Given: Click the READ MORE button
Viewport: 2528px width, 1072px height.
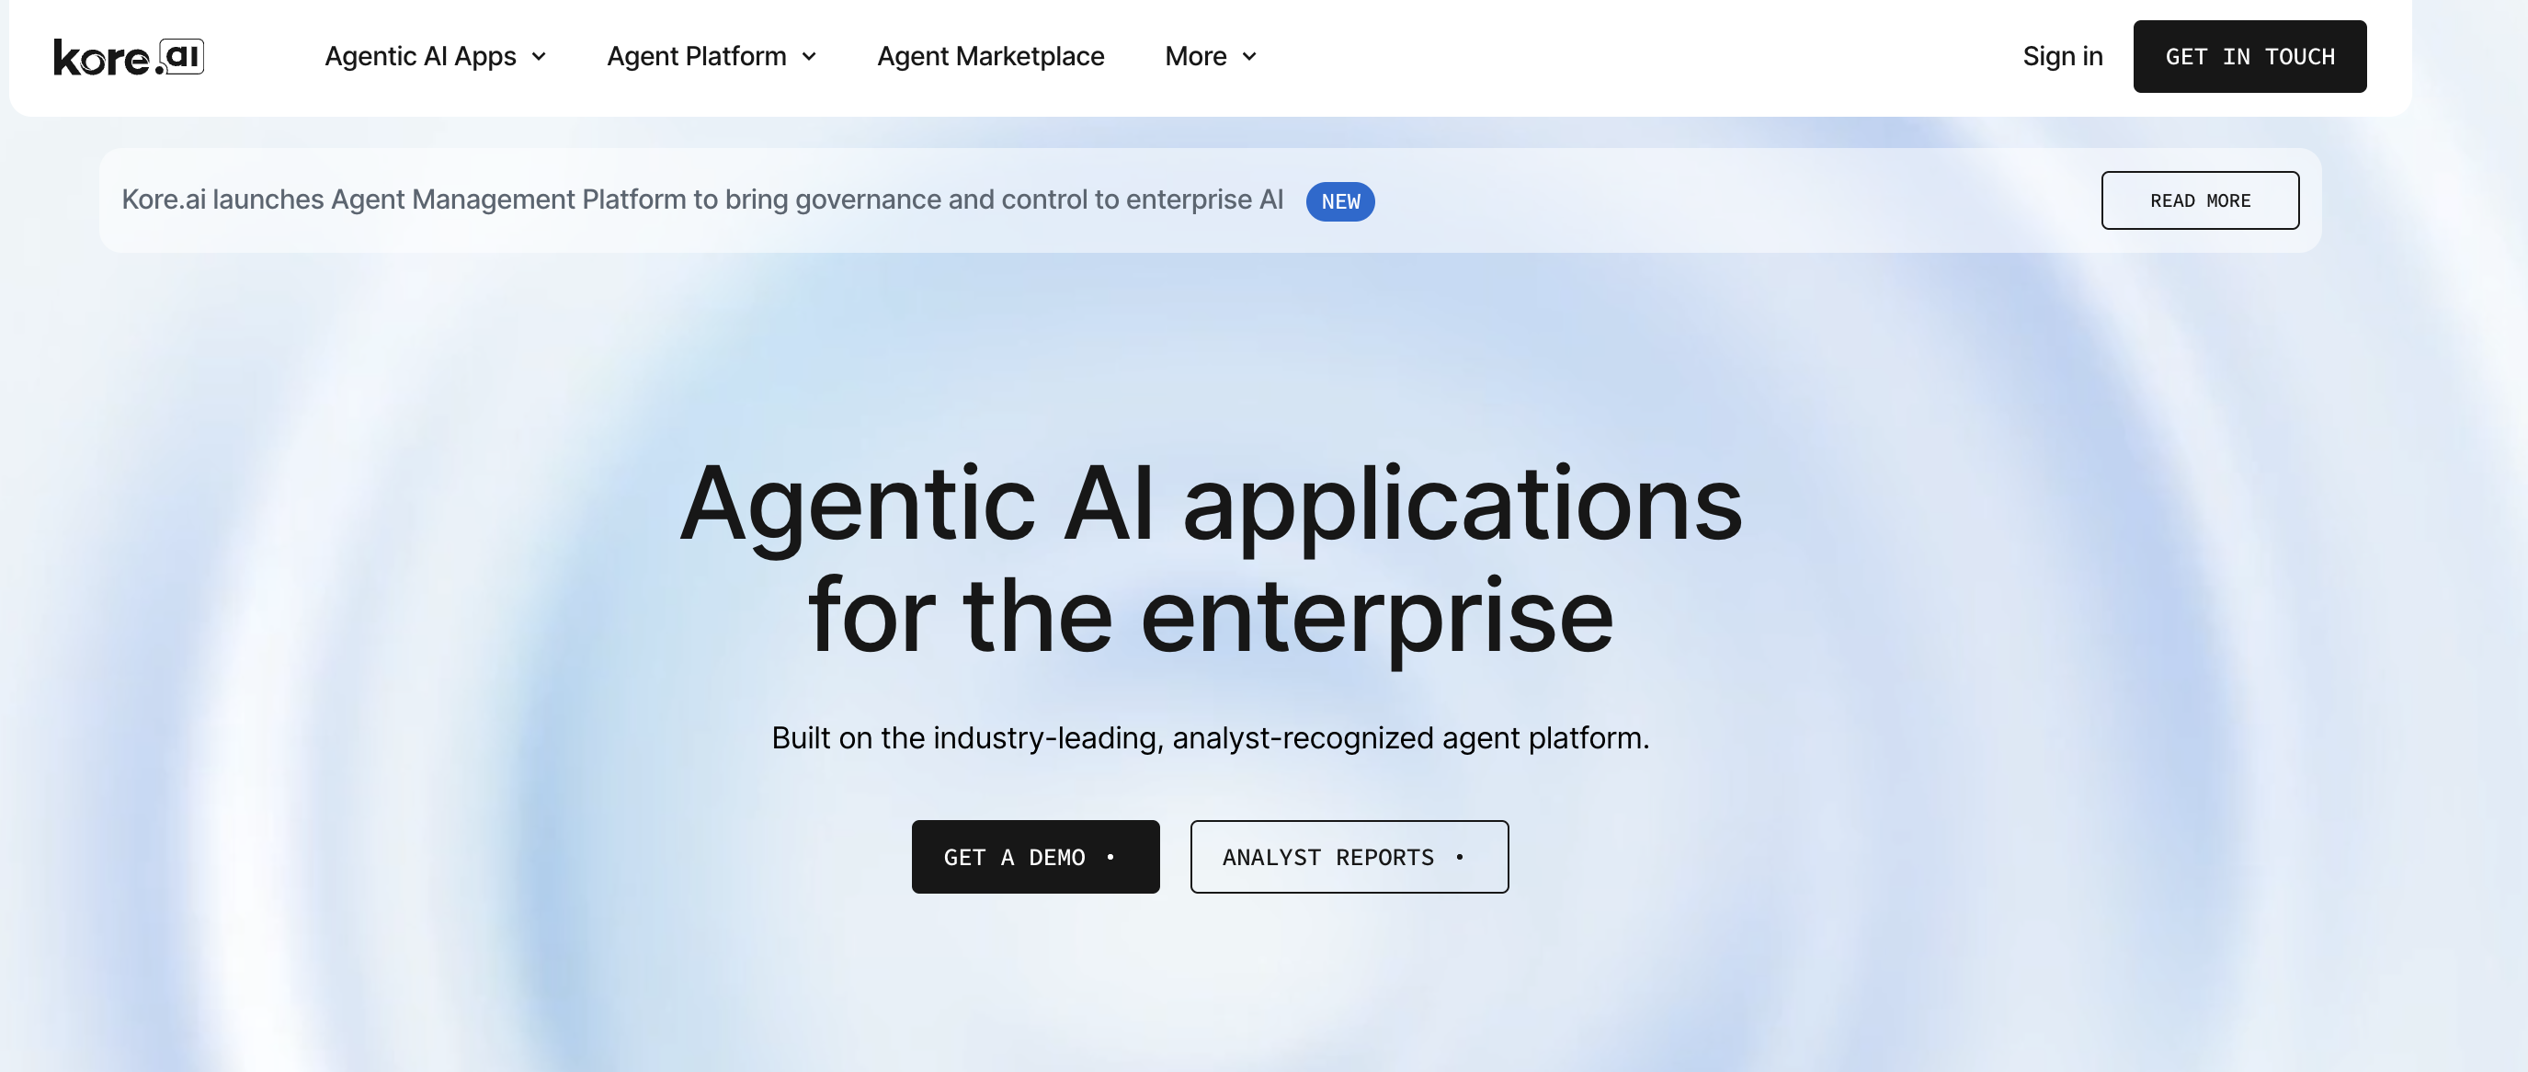Looking at the screenshot, I should (x=2199, y=200).
